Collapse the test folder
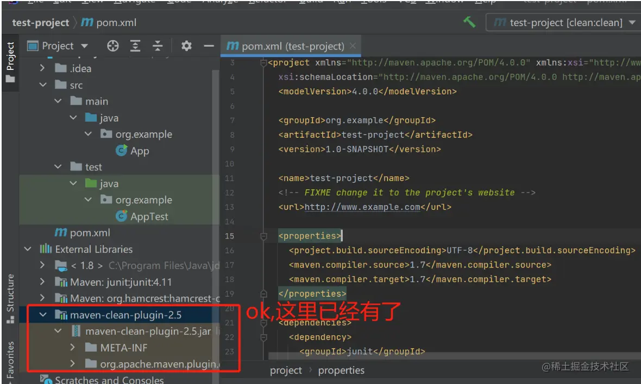This screenshot has height=384, width=641. (x=58, y=167)
